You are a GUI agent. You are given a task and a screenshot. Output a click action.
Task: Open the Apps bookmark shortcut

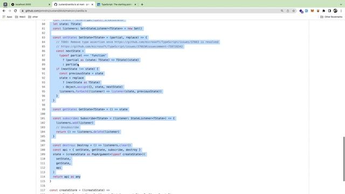tap(7, 17)
